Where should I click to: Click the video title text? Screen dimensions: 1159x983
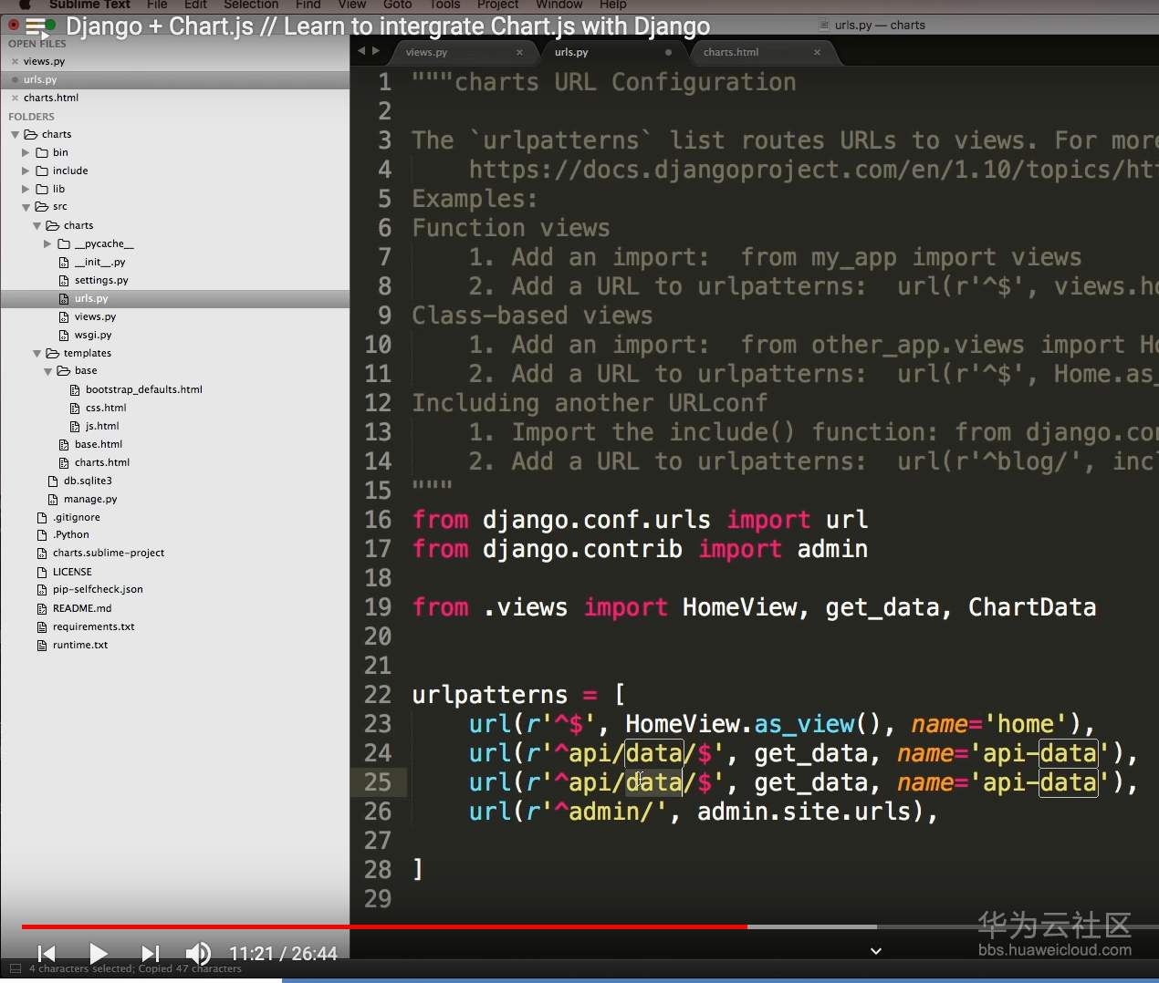click(x=388, y=26)
